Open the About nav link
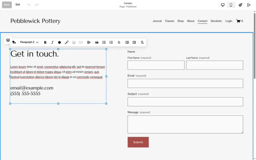The width and height of the screenshot is (256, 160). click(191, 21)
